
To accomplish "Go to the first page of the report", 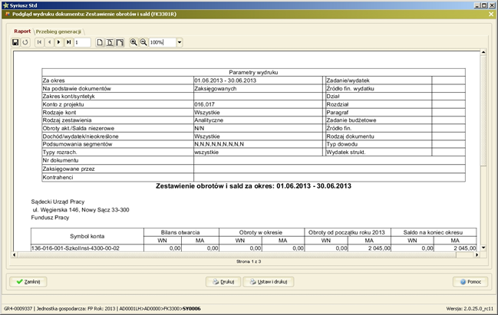I will (x=39, y=42).
